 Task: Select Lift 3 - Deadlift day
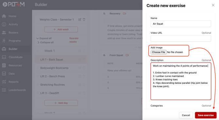tap(50, 93)
